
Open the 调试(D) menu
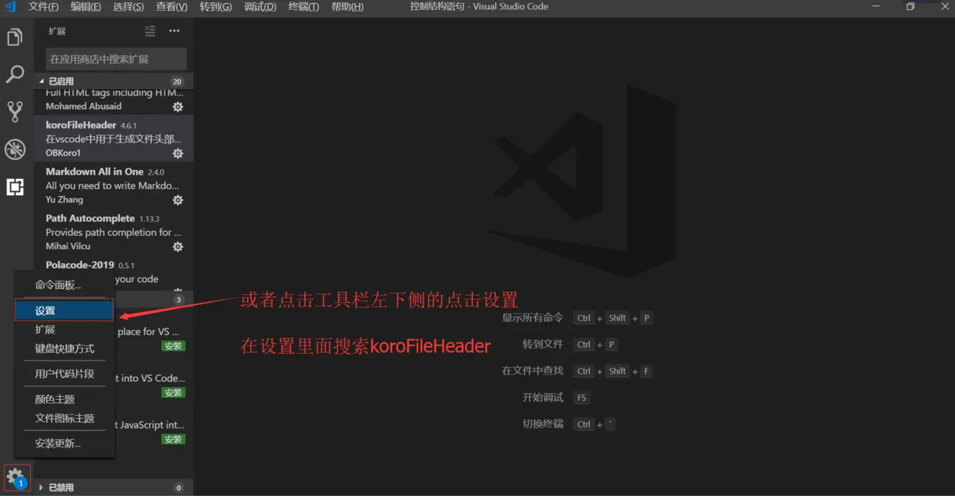tap(260, 6)
